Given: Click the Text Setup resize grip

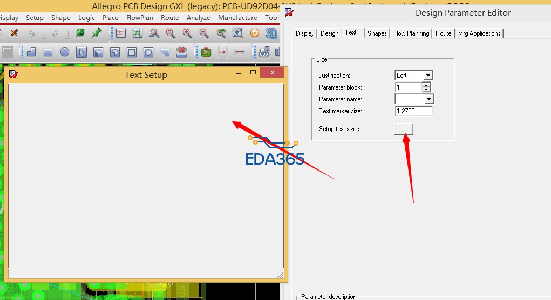Looking at the screenshot, I should 280,275.
